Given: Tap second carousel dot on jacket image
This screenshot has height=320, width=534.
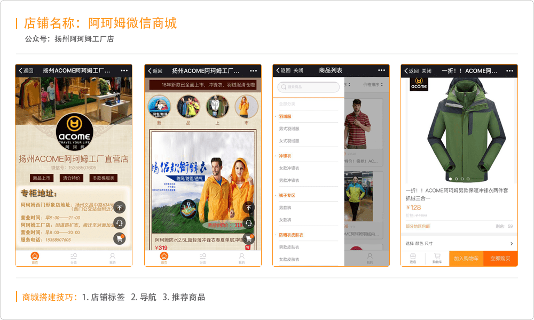Looking at the screenshot, I should 457,179.
